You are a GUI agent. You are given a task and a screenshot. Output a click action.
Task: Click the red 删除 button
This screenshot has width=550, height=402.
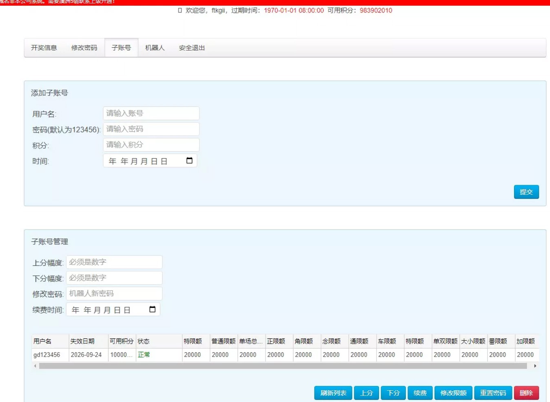pyautogui.click(x=526, y=393)
